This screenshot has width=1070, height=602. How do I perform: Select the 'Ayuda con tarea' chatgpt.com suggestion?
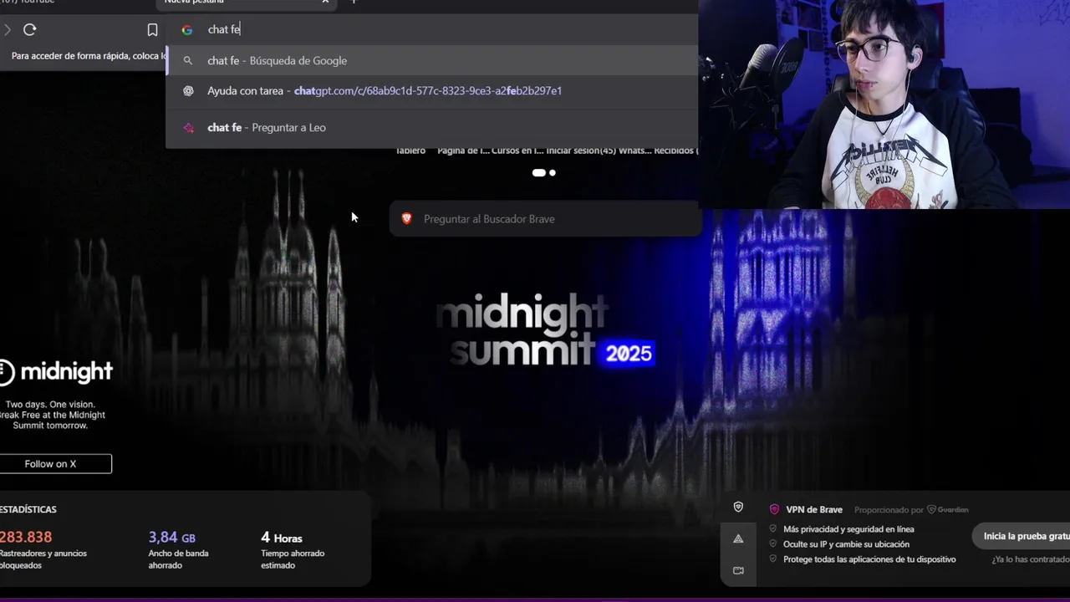pyautogui.click(x=432, y=91)
